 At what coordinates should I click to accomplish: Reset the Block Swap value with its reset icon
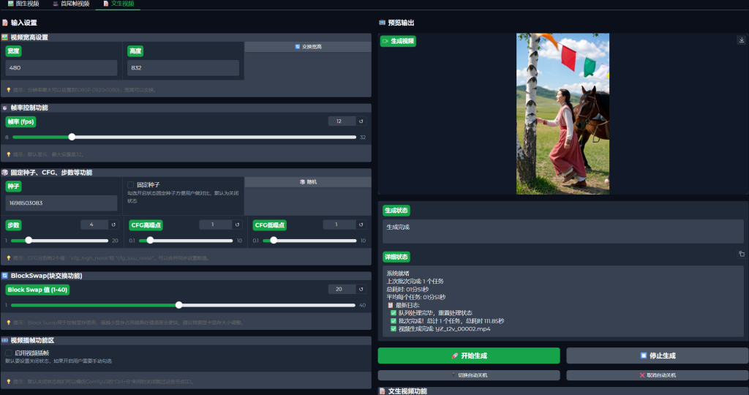pos(361,289)
